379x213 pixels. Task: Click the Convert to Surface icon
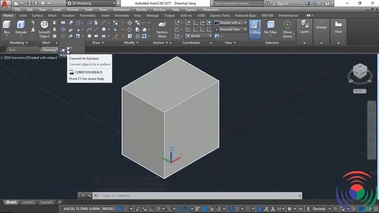[x=69, y=50]
